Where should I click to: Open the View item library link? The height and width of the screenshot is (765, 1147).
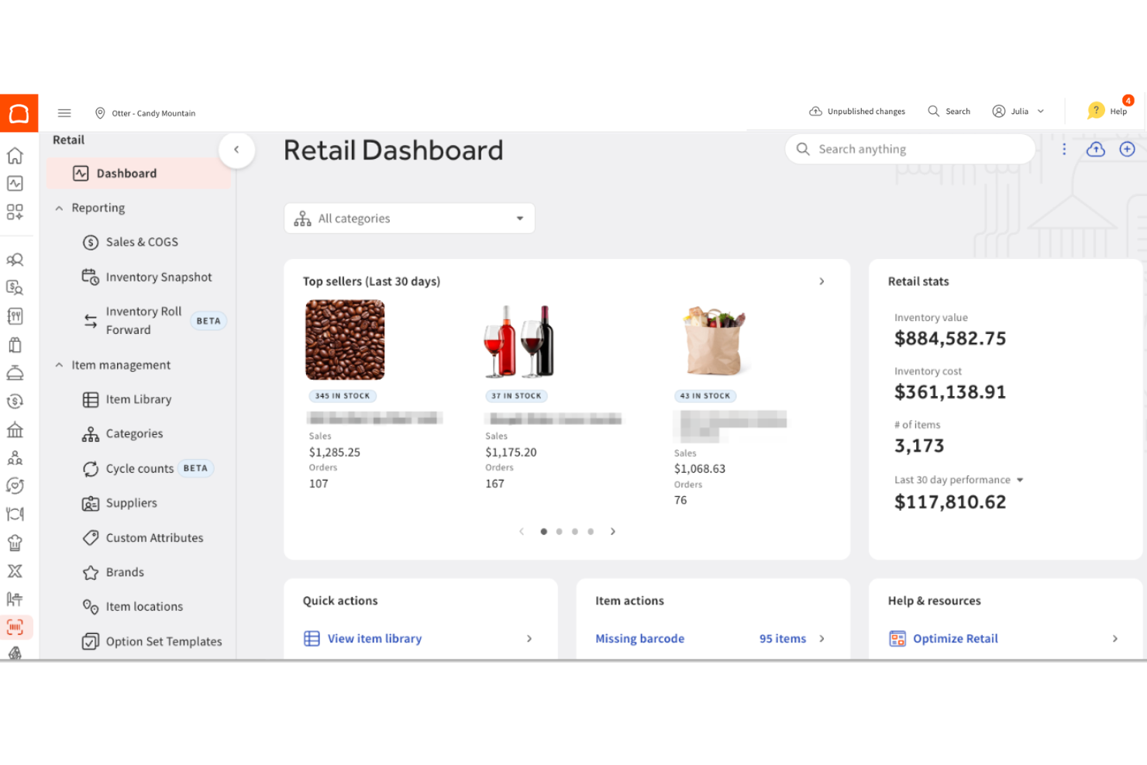[x=374, y=638]
